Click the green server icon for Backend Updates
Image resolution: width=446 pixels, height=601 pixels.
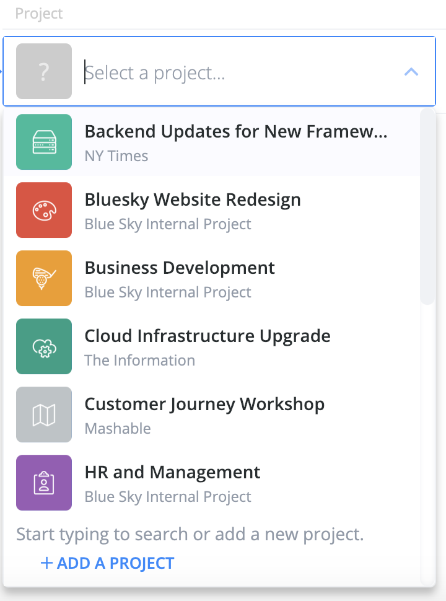(x=44, y=142)
